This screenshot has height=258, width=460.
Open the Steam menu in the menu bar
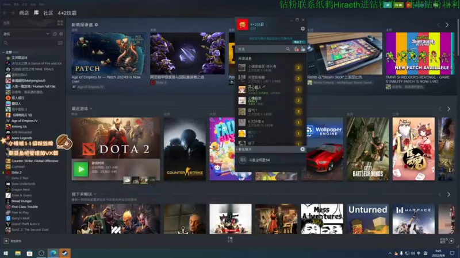[7, 5]
